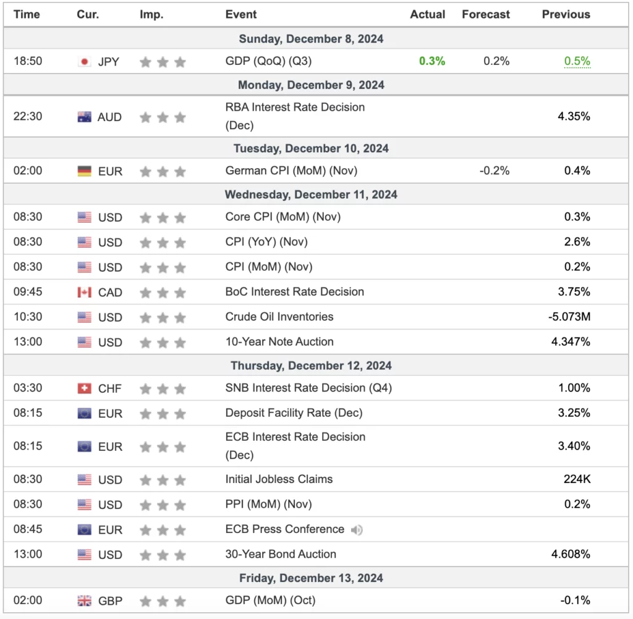Click the EU flag in Deposit Facility Rate row
This screenshot has height=619, width=633.
pyautogui.click(x=84, y=414)
